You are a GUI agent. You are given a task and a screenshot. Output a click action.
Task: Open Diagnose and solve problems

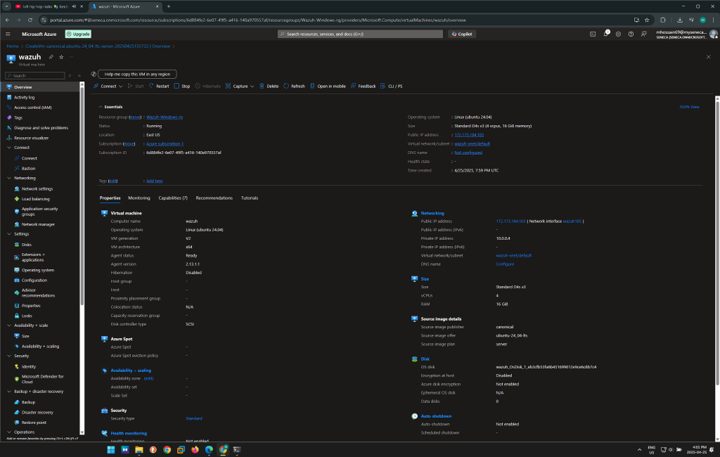coord(41,128)
